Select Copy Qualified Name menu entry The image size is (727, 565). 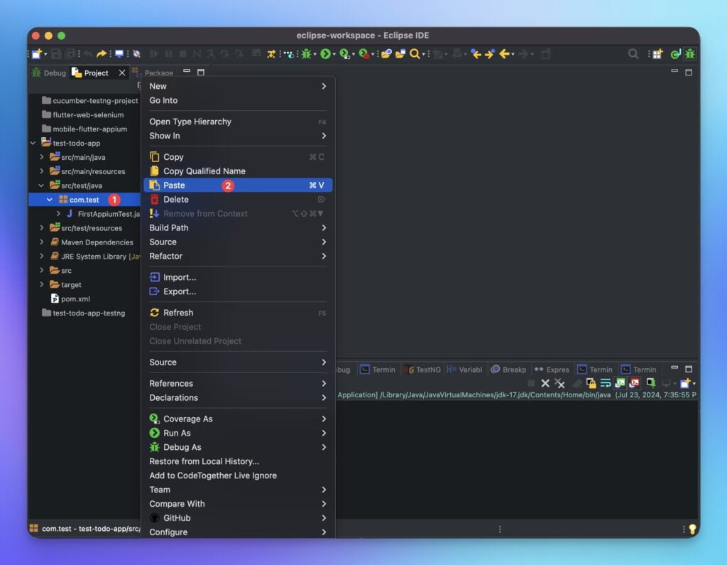[237, 171]
